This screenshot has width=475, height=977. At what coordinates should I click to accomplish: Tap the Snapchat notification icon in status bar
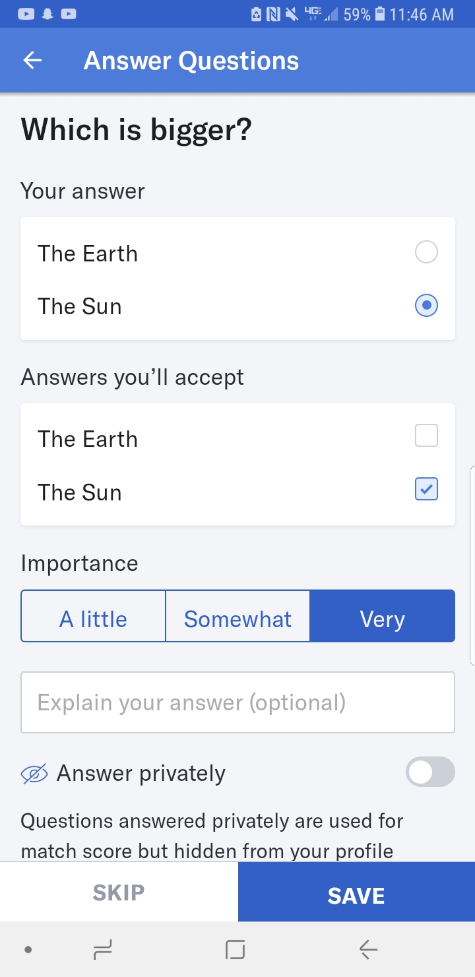click(x=47, y=14)
